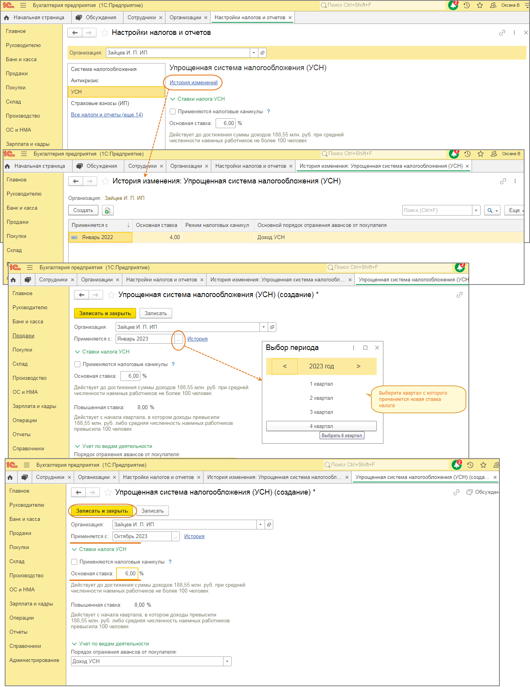
Task: Open favorites star in top window header
Action: (480, 5)
